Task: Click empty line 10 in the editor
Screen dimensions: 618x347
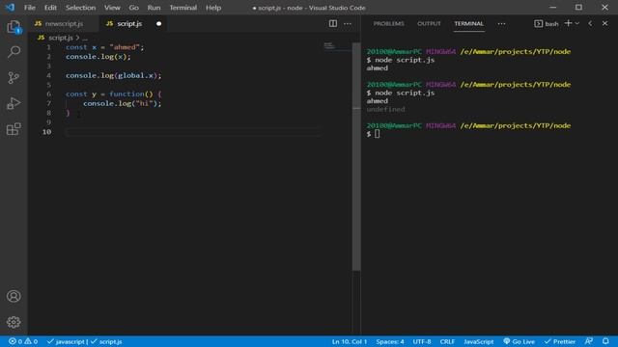Action: (x=193, y=131)
